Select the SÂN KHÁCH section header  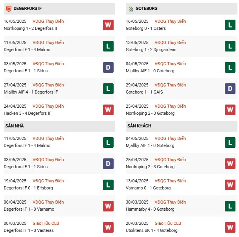point(139,126)
